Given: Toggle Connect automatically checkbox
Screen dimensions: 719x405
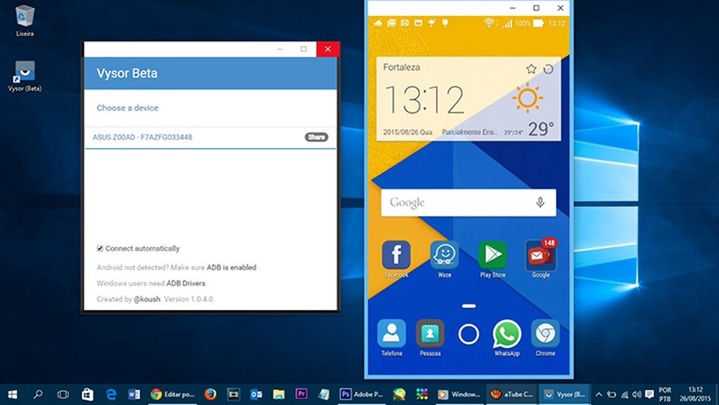Looking at the screenshot, I should point(100,248).
